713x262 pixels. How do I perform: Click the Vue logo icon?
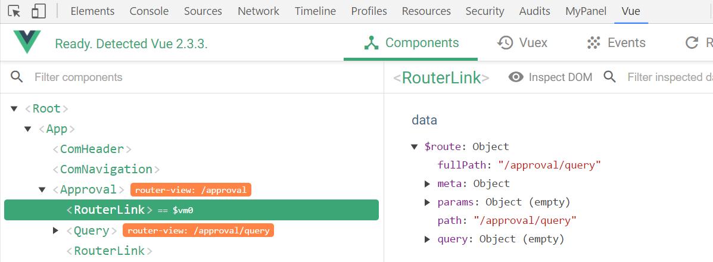[x=26, y=43]
